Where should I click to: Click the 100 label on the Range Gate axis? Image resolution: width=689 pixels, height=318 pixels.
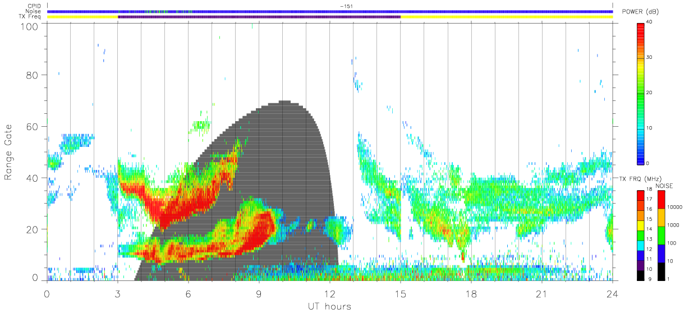click(30, 26)
